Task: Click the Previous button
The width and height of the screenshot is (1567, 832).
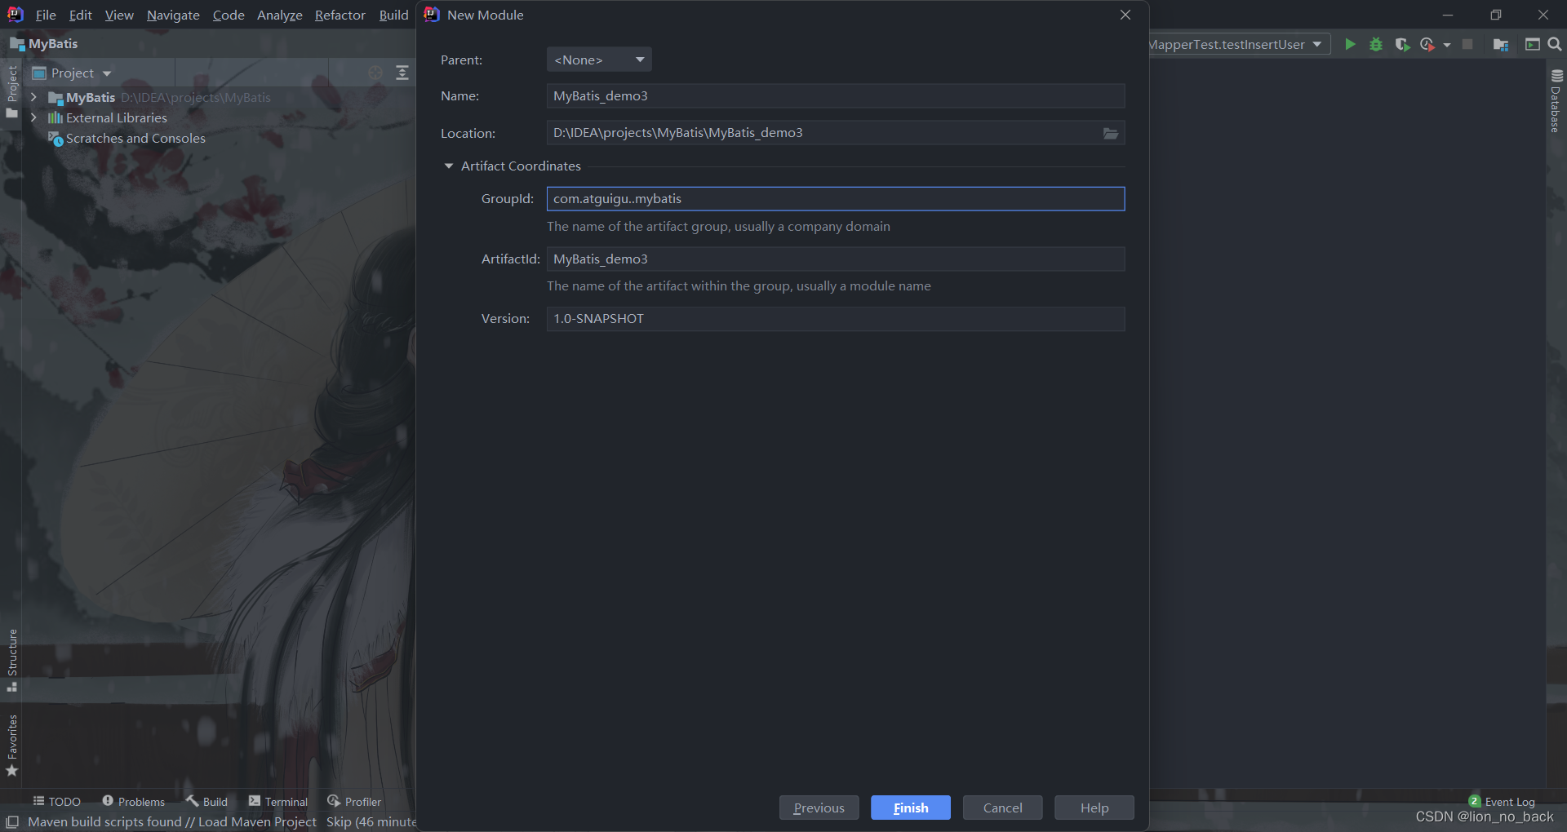Action: click(819, 808)
